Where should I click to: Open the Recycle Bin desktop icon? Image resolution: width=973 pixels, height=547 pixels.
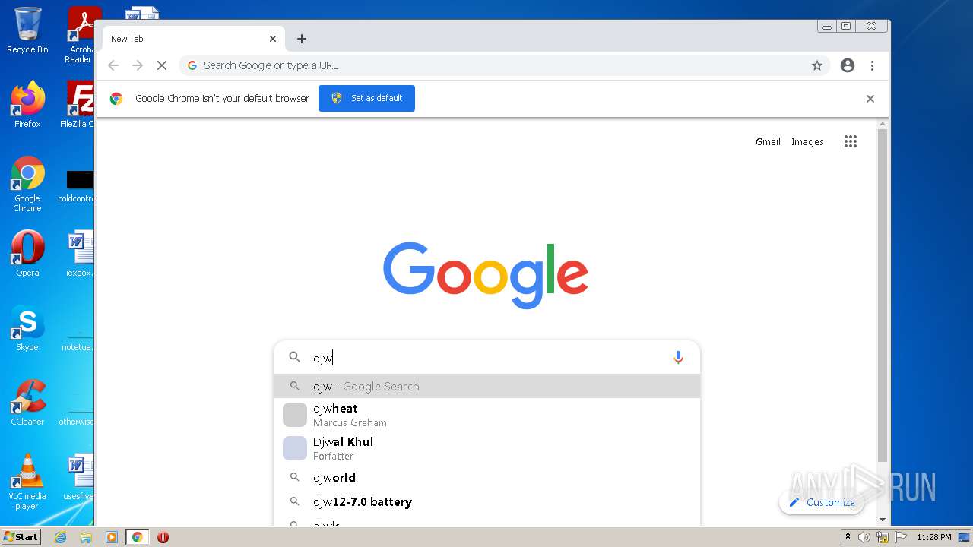point(27,30)
